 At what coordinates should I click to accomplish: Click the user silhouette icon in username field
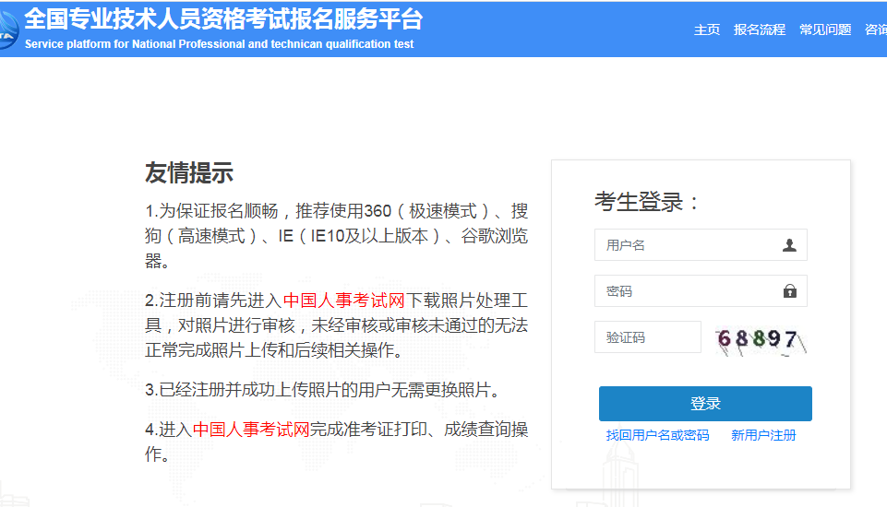click(x=789, y=244)
